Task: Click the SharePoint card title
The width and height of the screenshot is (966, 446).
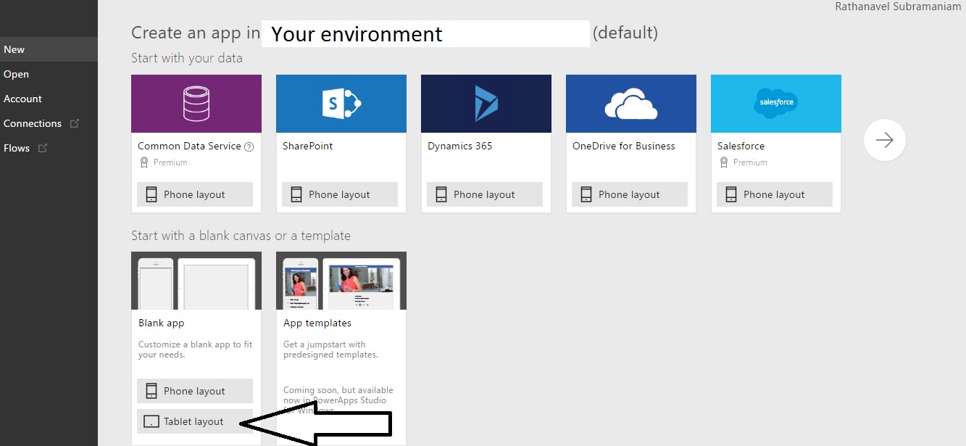Action: coord(308,146)
